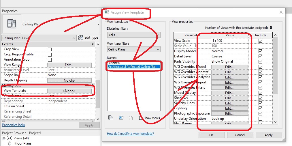The width and height of the screenshot is (292, 146).
Task: Click the Title on Sheet value field
Action: click(69, 106)
